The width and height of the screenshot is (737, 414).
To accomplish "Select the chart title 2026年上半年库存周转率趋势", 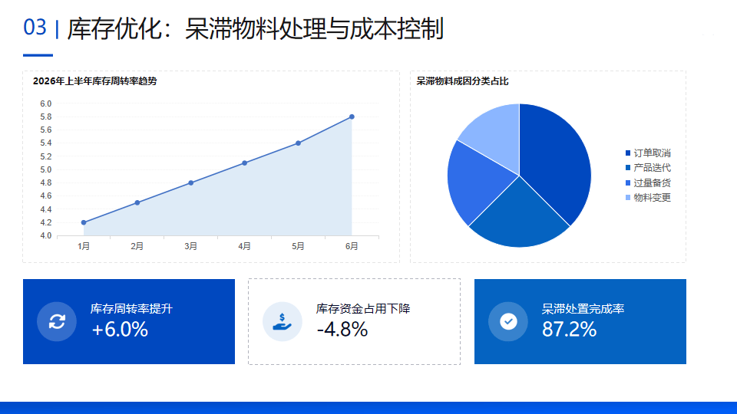I will click(x=95, y=81).
